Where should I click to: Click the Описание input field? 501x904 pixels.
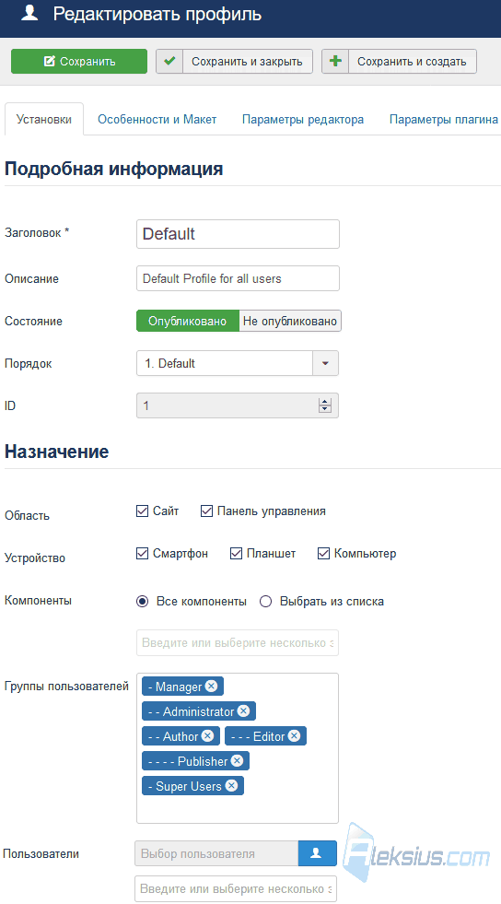[x=238, y=278]
